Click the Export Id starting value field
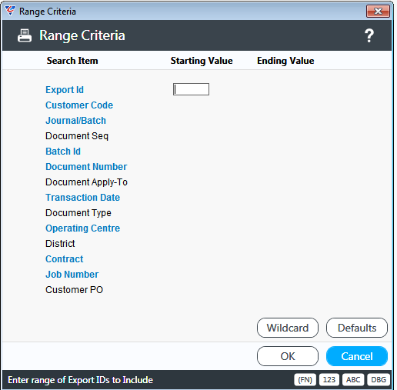Image resolution: width=397 pixels, height=390 pixels. point(191,89)
